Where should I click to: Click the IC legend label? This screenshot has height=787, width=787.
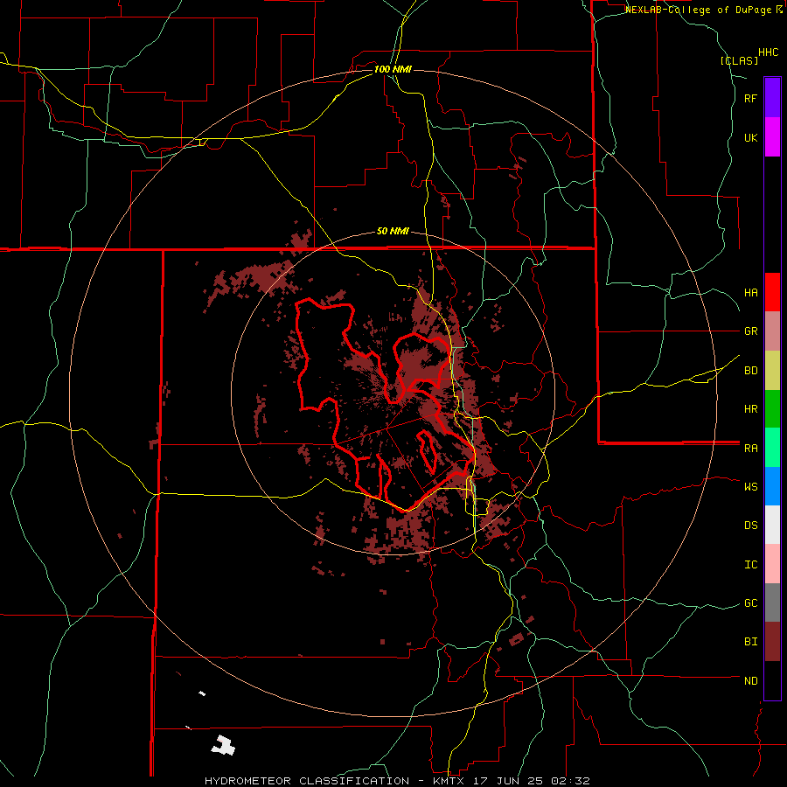click(750, 565)
